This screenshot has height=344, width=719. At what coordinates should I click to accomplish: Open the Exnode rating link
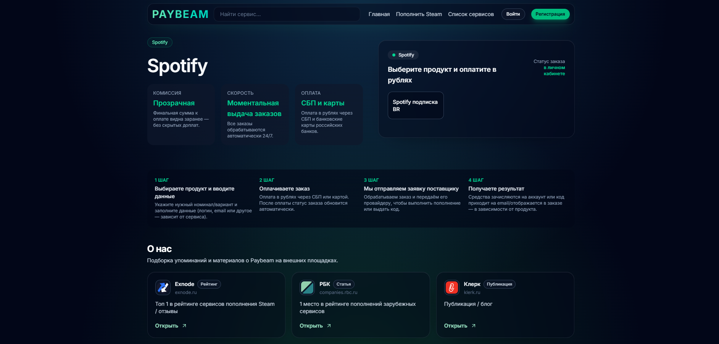[167, 326]
